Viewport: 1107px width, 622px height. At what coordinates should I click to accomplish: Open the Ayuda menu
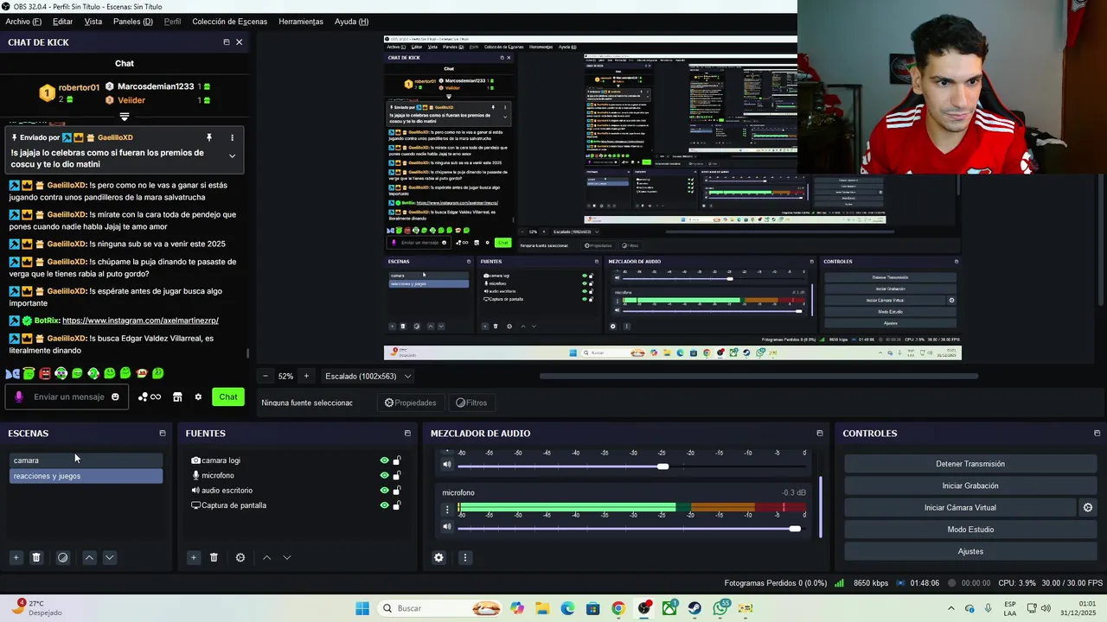point(351,22)
